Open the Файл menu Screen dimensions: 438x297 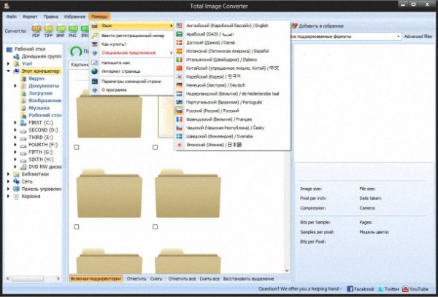(x=12, y=17)
